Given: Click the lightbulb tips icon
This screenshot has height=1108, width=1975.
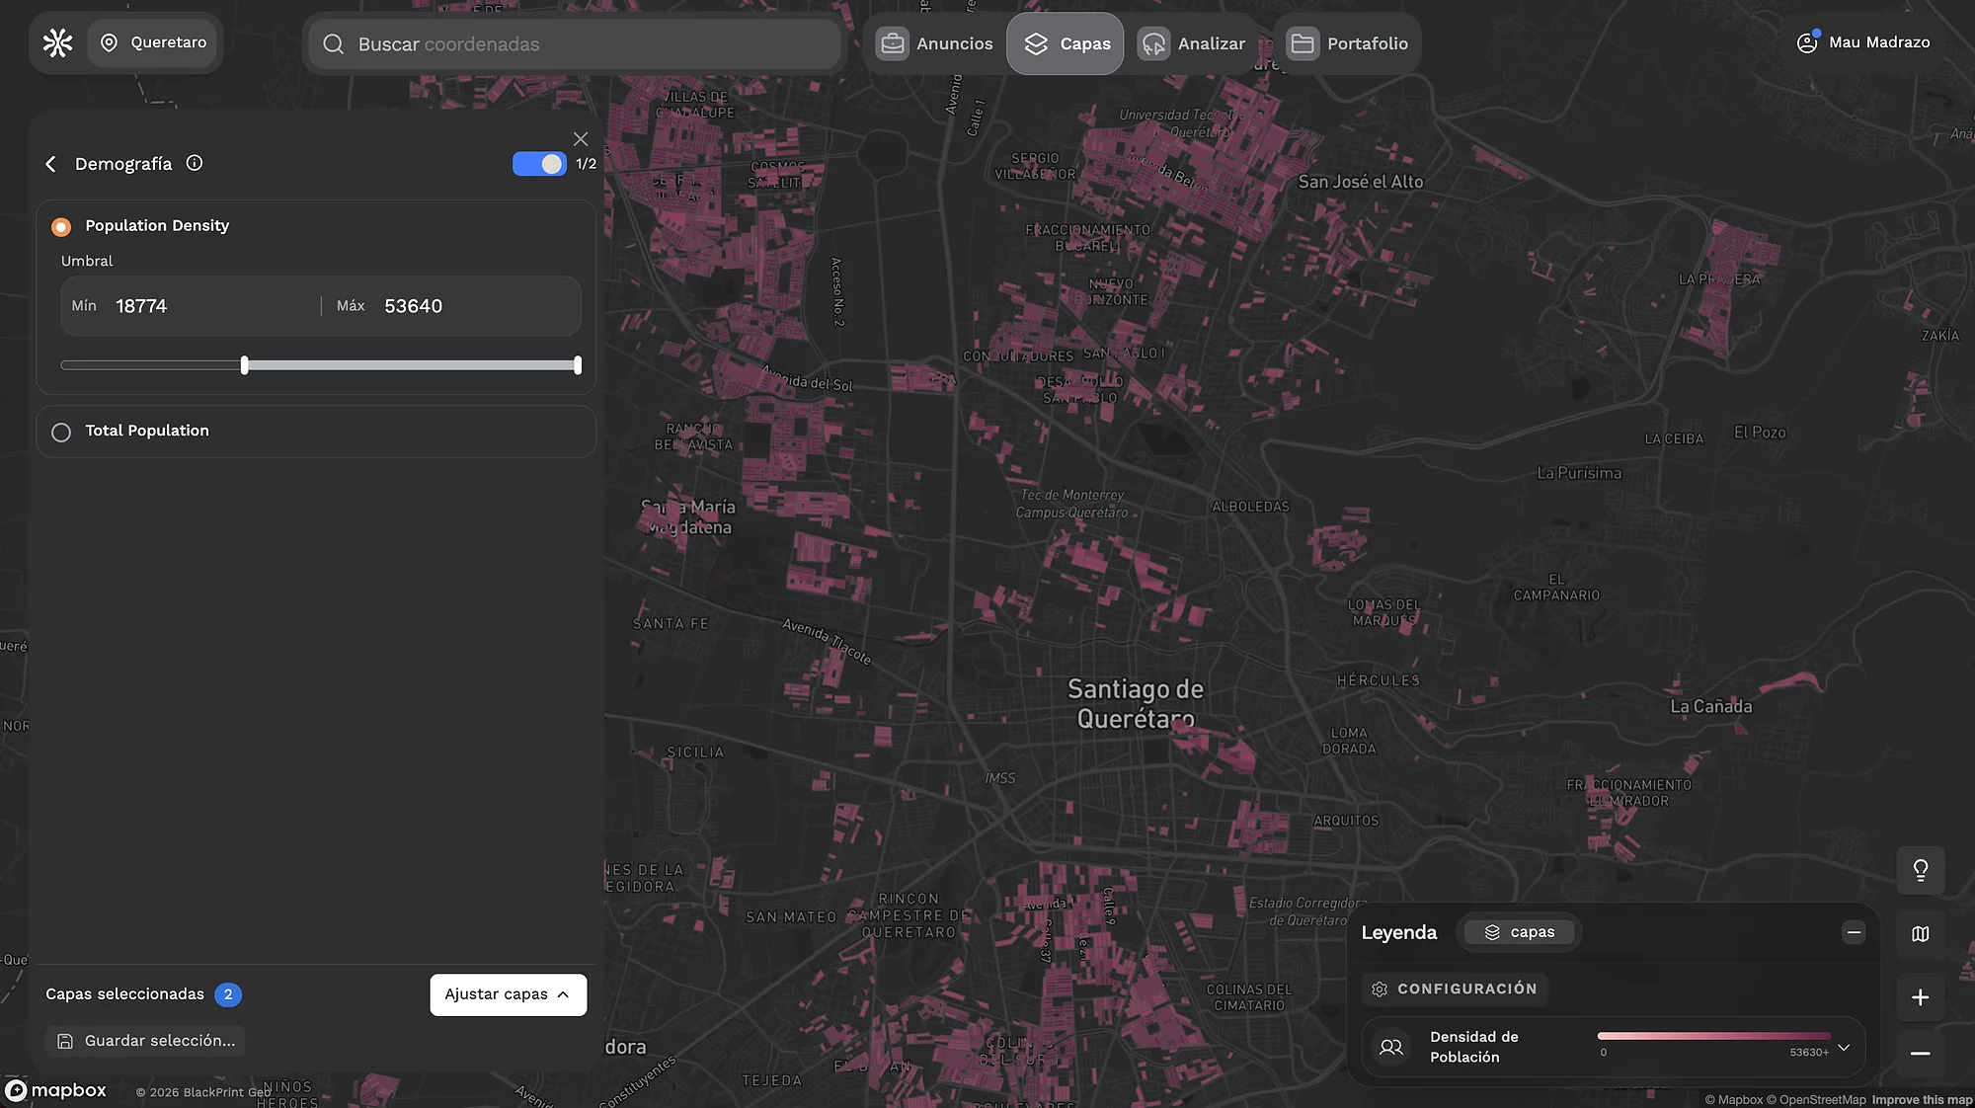Looking at the screenshot, I should click(x=1921, y=870).
